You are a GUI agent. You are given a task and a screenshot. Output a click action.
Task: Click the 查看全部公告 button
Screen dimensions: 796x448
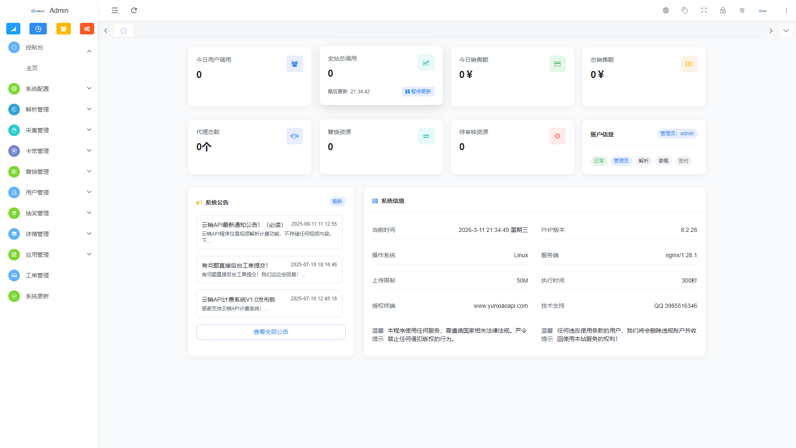[x=271, y=332]
